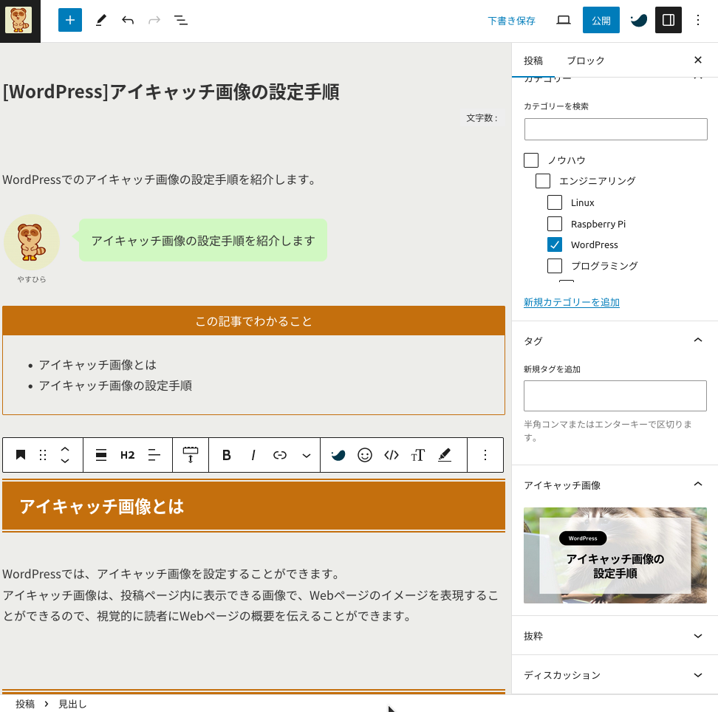Open the text highlighter marker icon

click(x=445, y=455)
